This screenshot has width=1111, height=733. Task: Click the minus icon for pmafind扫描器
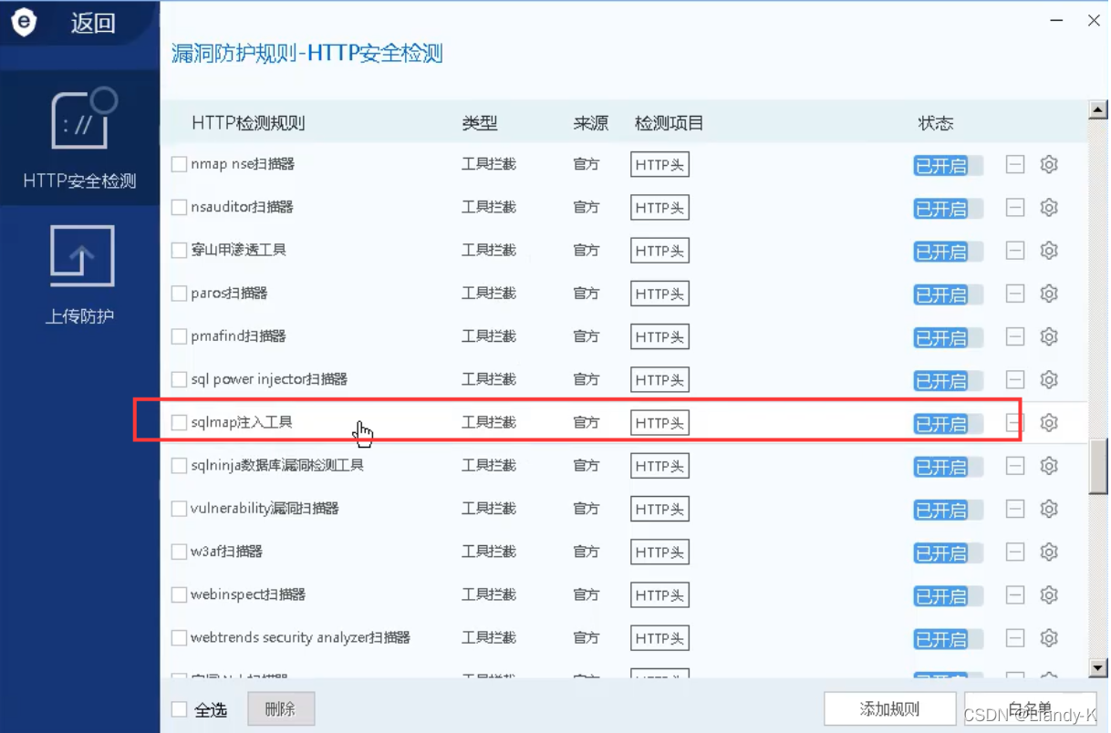pyautogui.click(x=1015, y=336)
